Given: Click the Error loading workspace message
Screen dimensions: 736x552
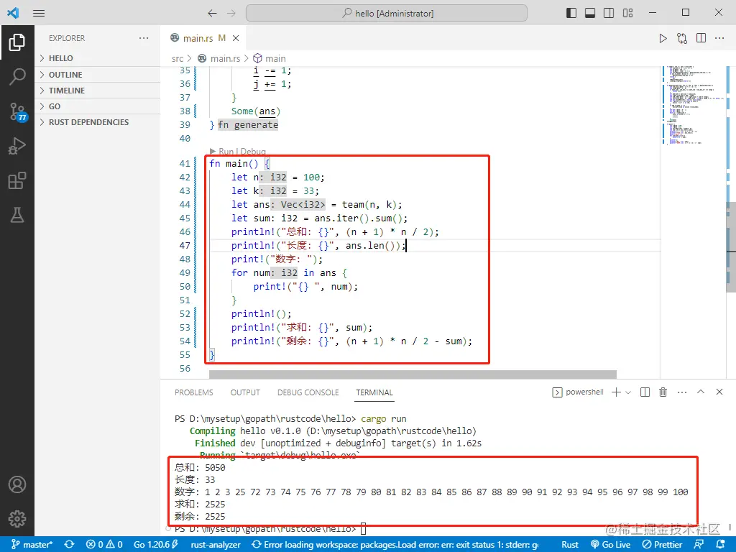Looking at the screenshot, I should tap(395, 545).
